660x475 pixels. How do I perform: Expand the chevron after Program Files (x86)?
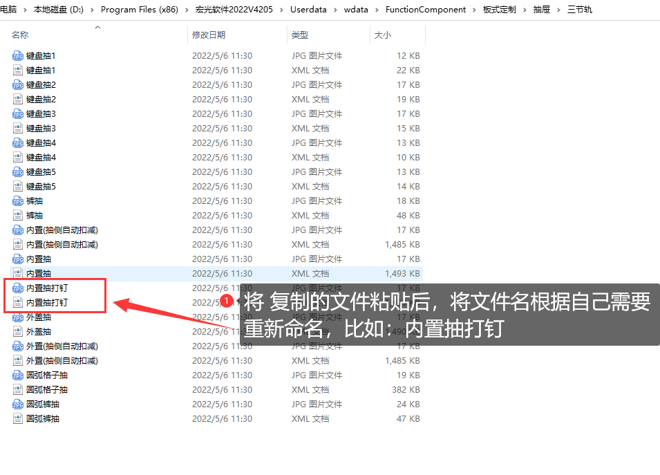pos(187,10)
